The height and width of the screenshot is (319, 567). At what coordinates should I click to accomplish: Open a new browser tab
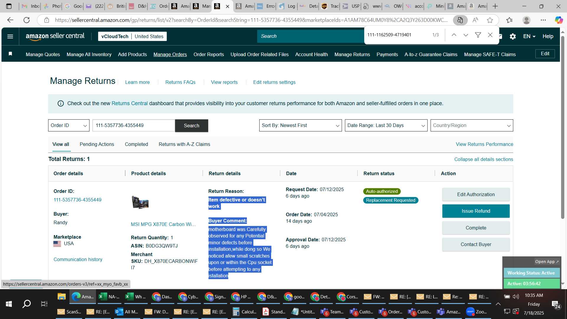click(x=495, y=6)
